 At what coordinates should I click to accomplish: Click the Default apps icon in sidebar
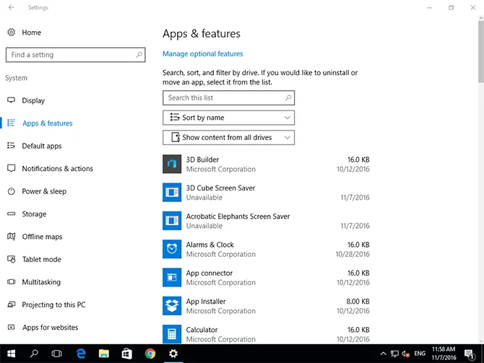pos(11,146)
